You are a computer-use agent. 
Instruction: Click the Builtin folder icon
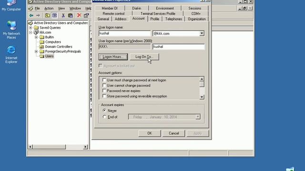(42, 37)
